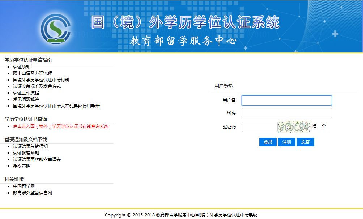Open the 授权声明 link
This screenshot has width=363, height=219.
(22, 166)
